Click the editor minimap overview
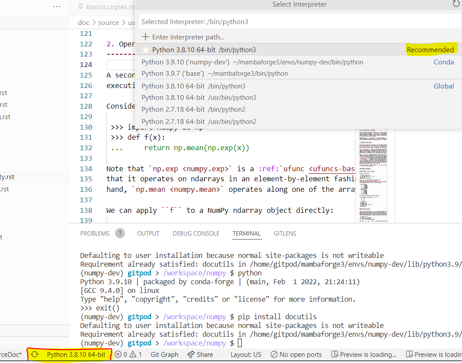 tap(372, 175)
